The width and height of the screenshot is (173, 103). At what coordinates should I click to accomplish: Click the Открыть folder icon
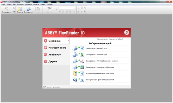pyautogui.click(x=20, y=9)
